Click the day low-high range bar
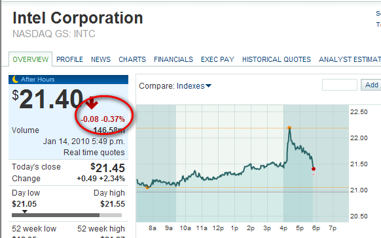This screenshot has height=238, width=381. click(x=67, y=215)
